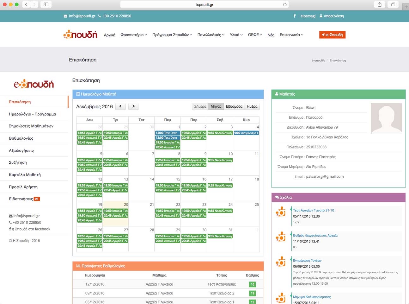The image size is (409, 304).
Task: Select Επισκόπηση in left sidebar
Action: (x=34, y=102)
